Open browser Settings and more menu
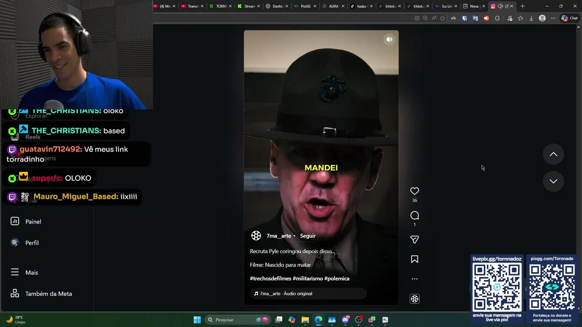The image size is (582, 327). click(553, 18)
